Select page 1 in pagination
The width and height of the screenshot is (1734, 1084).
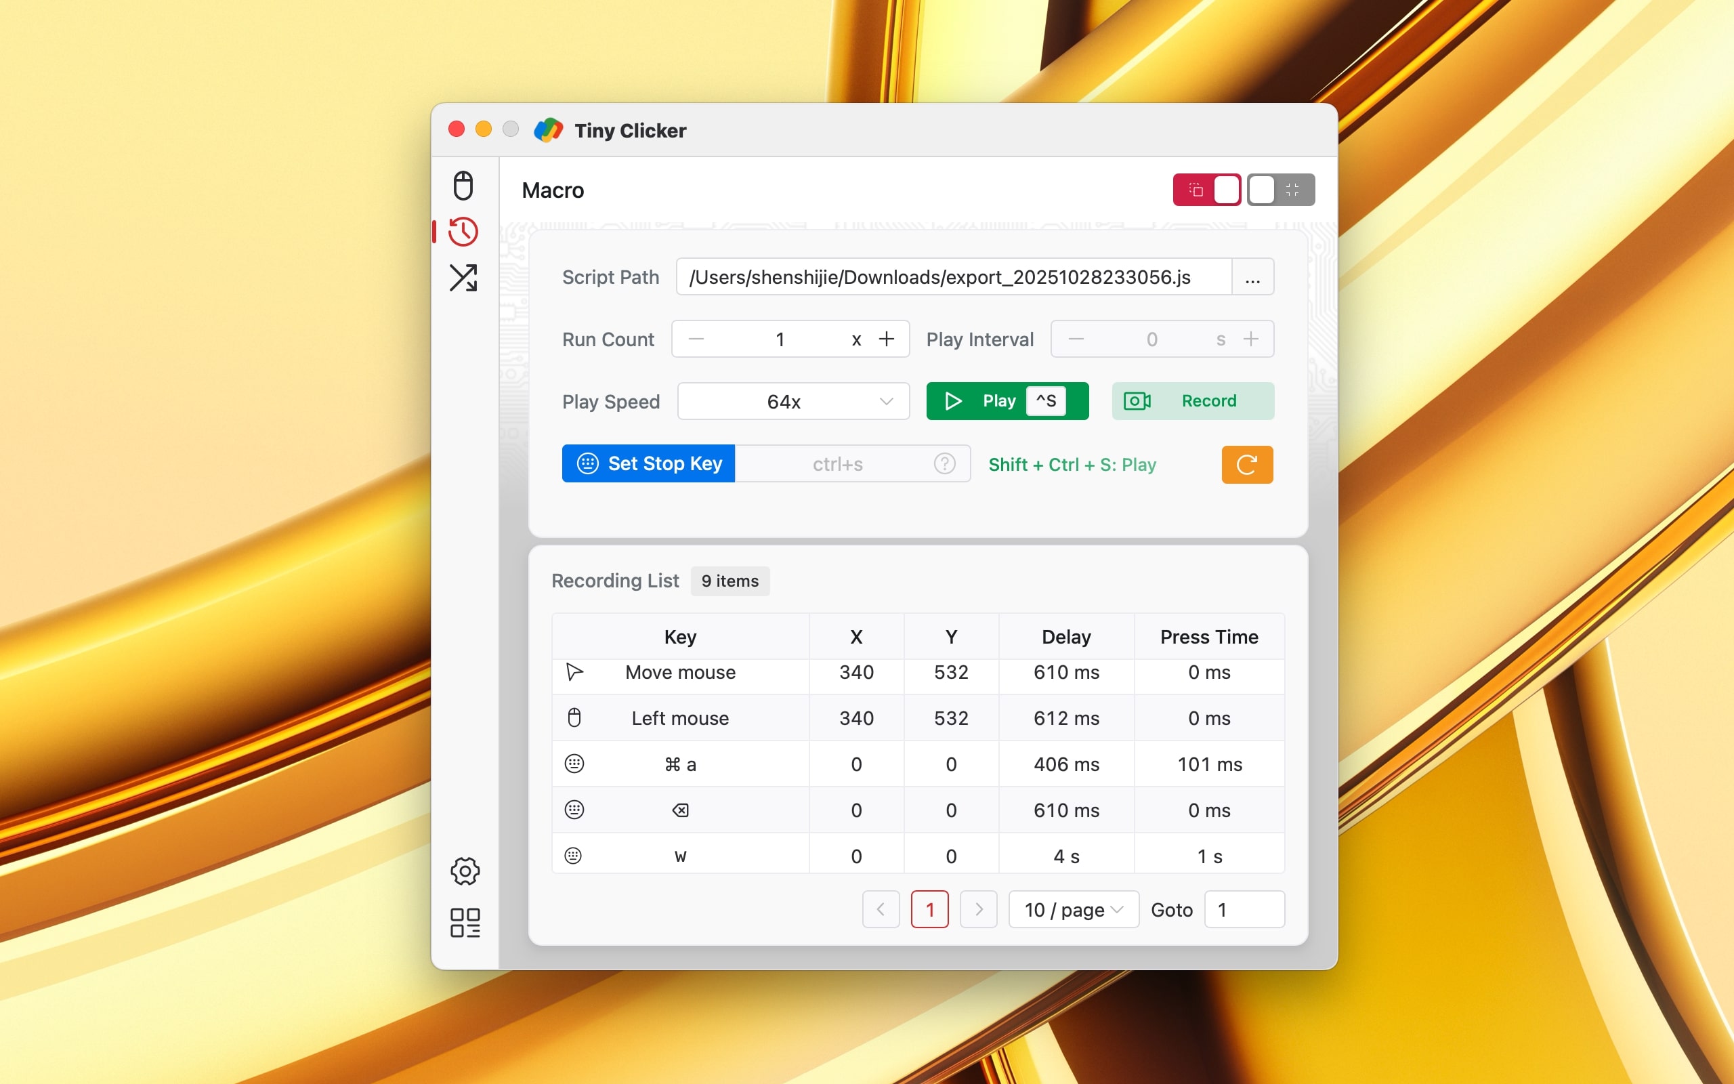(x=929, y=910)
